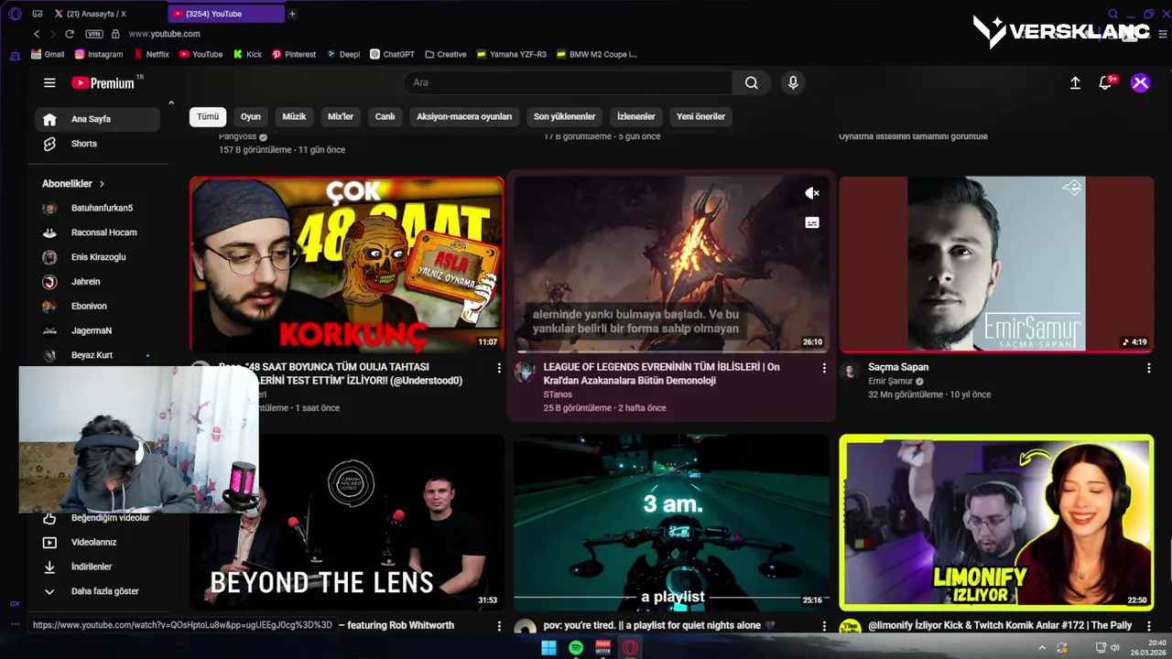Open the Voicemeeter taskbar icon

tap(602, 648)
